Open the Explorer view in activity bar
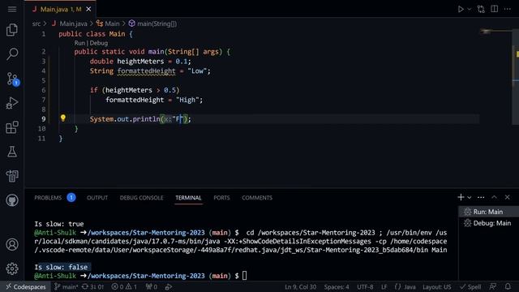 coord(12,30)
